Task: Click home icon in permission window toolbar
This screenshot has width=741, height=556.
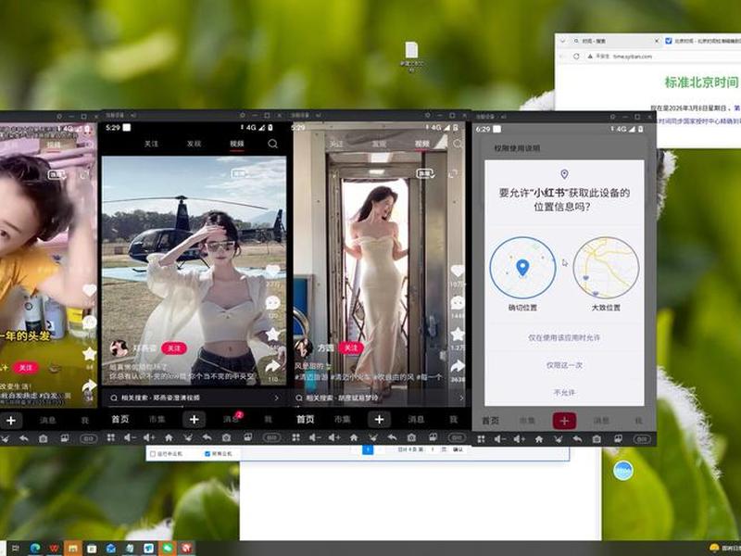Action: 539,439
